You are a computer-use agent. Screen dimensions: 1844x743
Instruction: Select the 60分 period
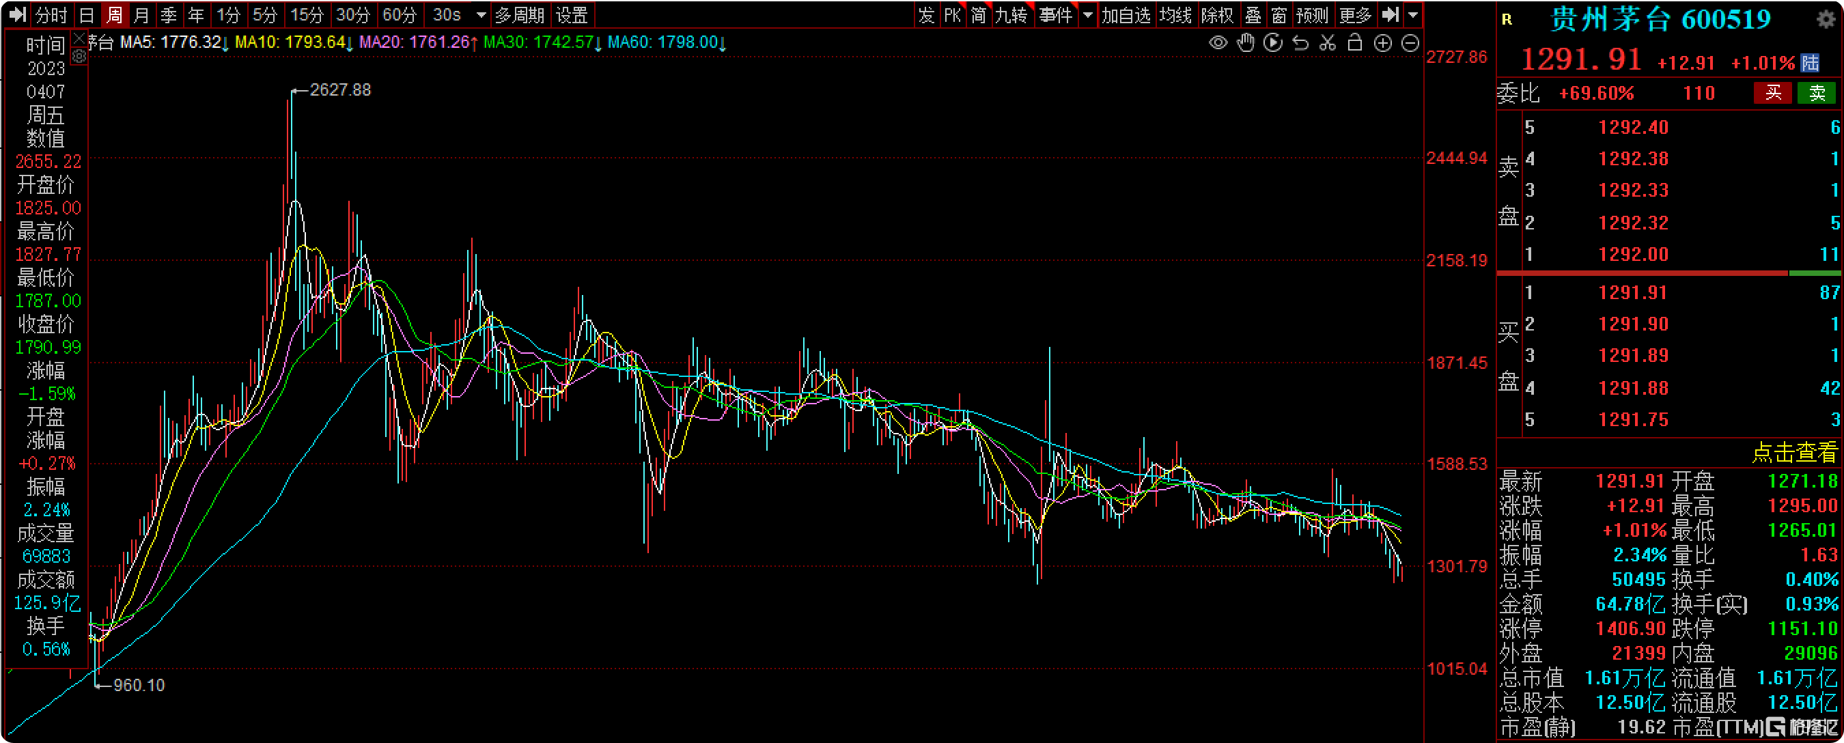(399, 15)
